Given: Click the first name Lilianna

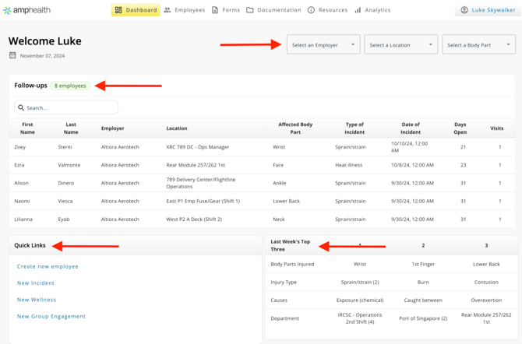Looking at the screenshot, I should (23, 219).
